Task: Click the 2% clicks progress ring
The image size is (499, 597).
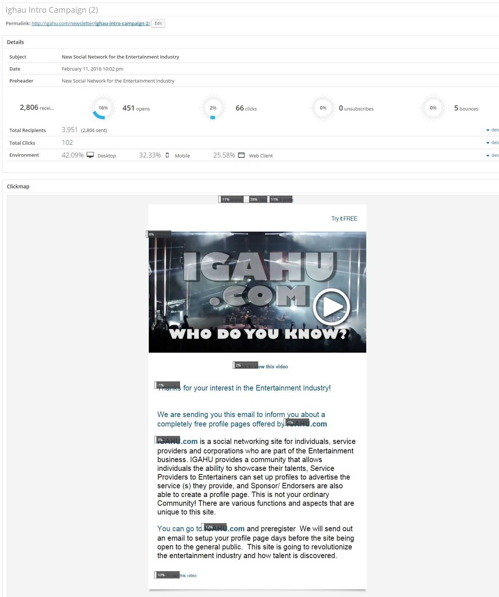Action: [x=213, y=108]
